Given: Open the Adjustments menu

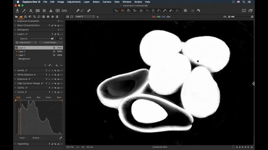Looking at the screenshot, I should point(74,2).
